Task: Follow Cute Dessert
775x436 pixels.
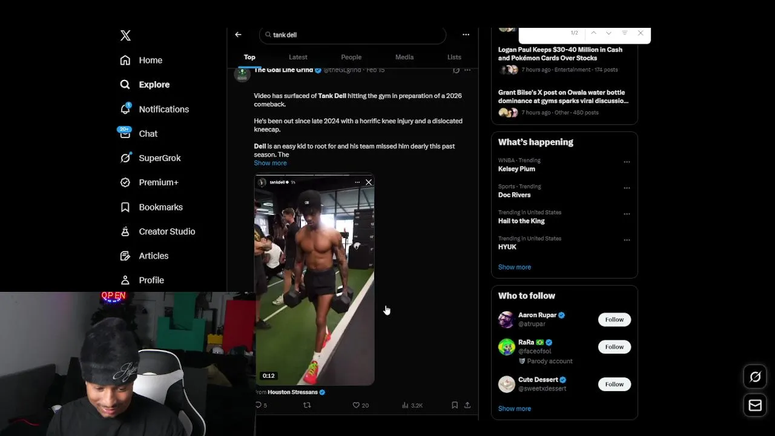Action: 614,384
